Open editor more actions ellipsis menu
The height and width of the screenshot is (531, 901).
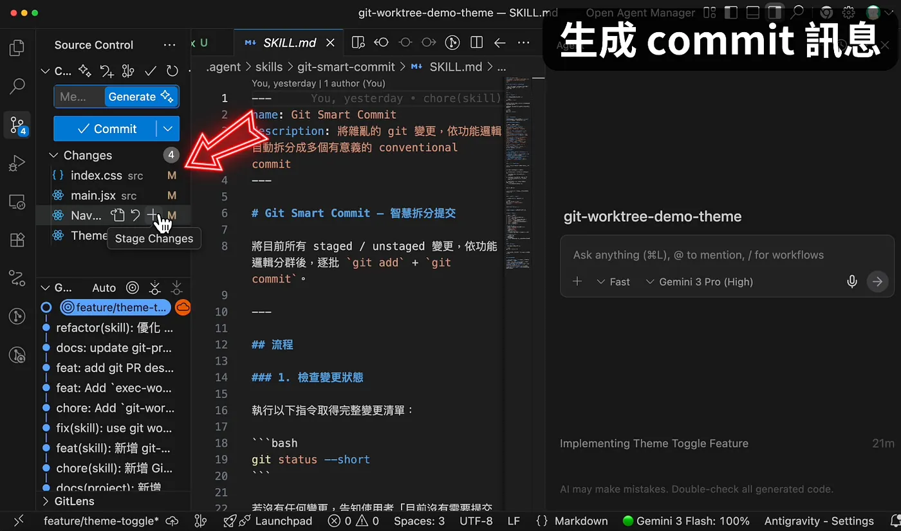point(524,42)
